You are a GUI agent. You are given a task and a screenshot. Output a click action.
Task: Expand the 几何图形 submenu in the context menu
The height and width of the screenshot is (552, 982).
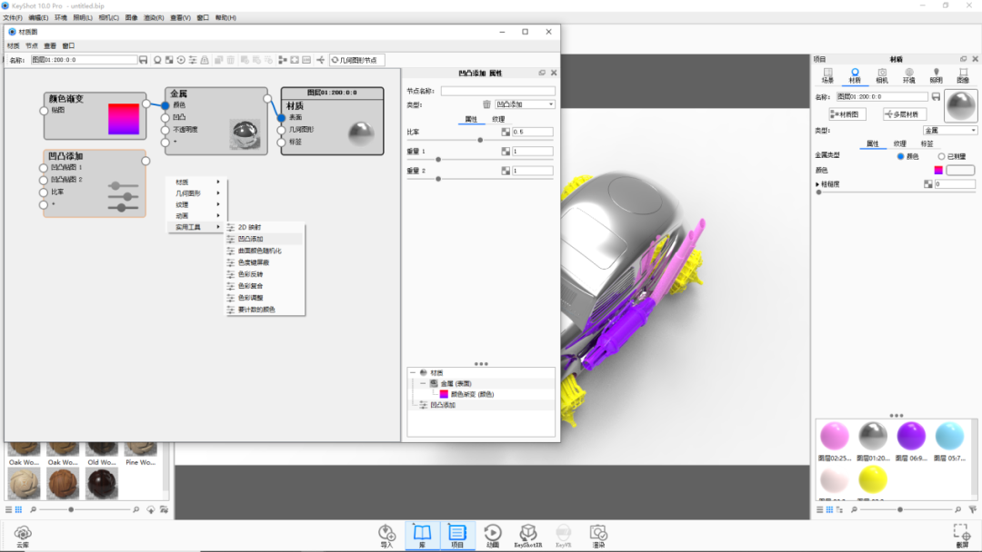[196, 193]
